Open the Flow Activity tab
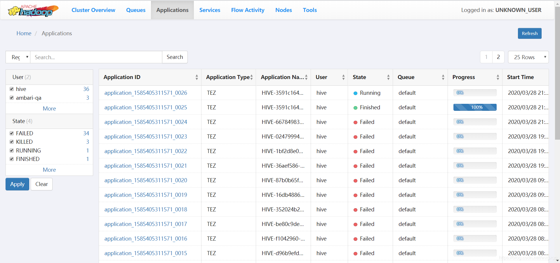The width and height of the screenshot is (560, 263). point(248,10)
